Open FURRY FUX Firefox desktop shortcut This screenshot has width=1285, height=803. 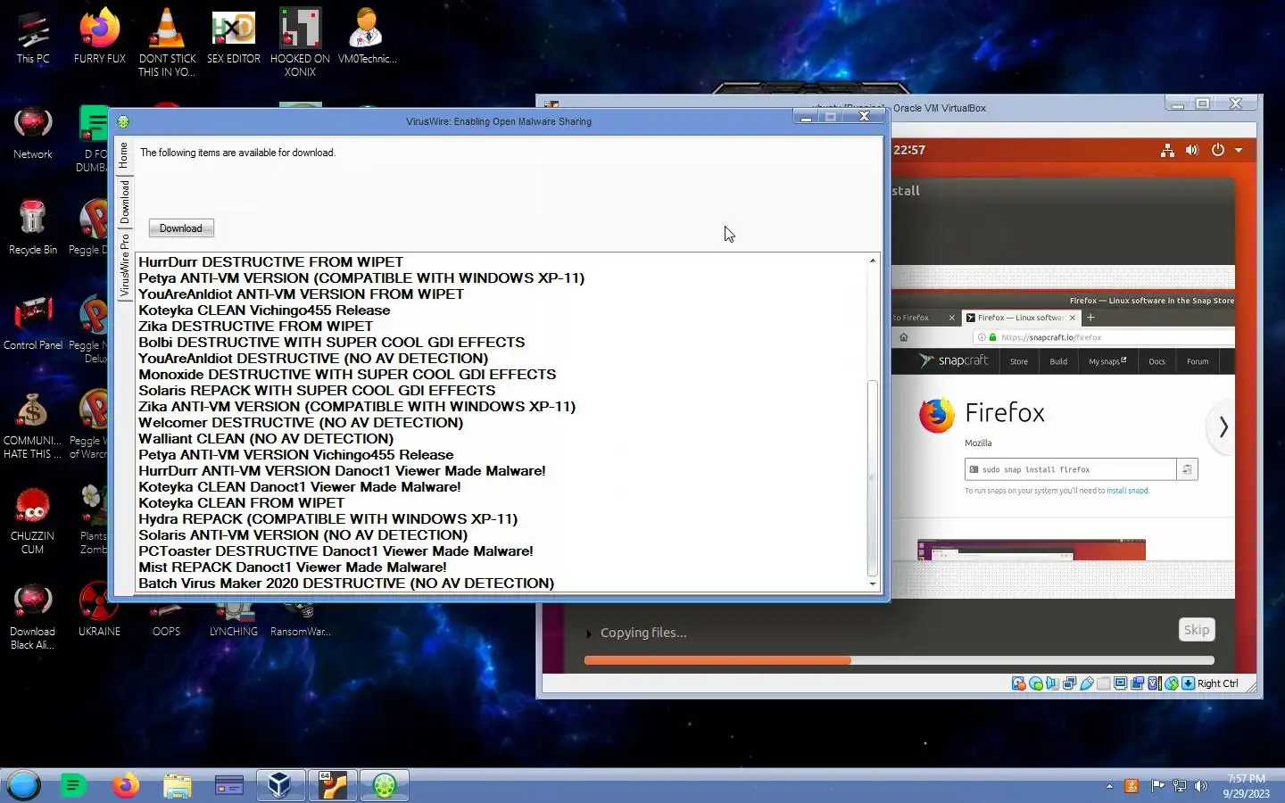pos(100,37)
